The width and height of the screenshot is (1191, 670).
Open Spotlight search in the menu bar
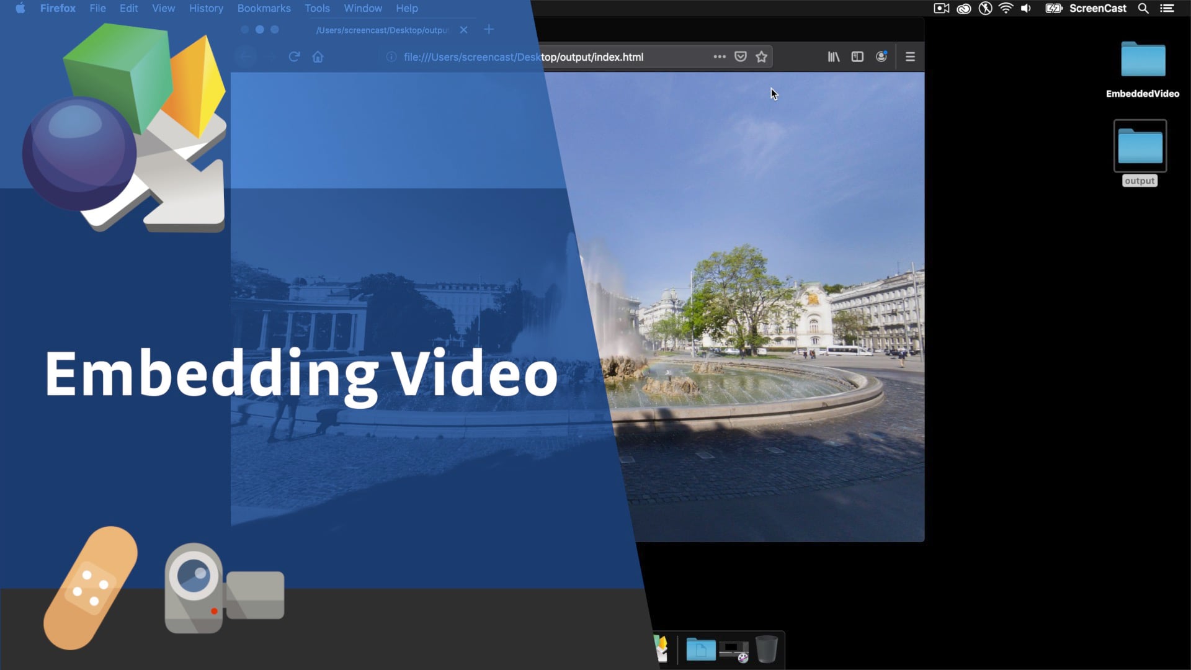tap(1143, 8)
